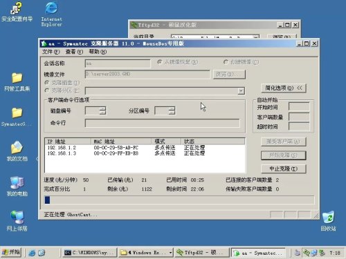This screenshot has height=259, width=346.
Task: Open the 网上邻居 desktop icon
Action: 17,221
